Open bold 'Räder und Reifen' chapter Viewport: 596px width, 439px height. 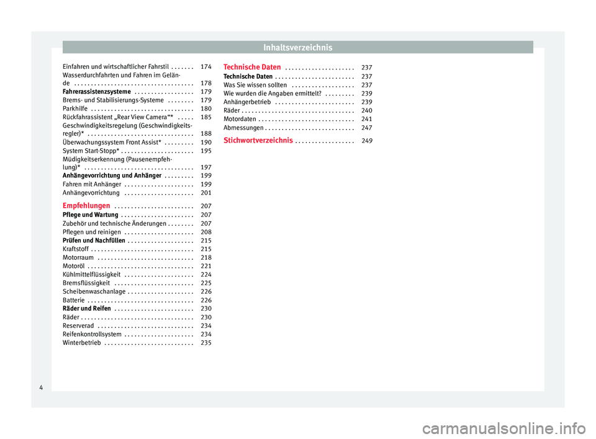pos(137,309)
